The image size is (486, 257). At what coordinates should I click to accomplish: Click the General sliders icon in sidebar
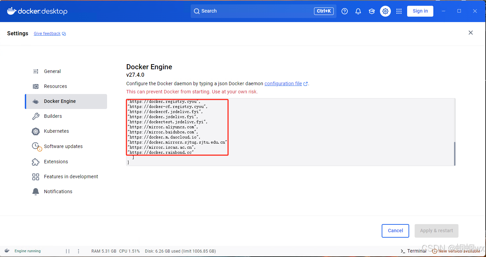[x=36, y=71]
